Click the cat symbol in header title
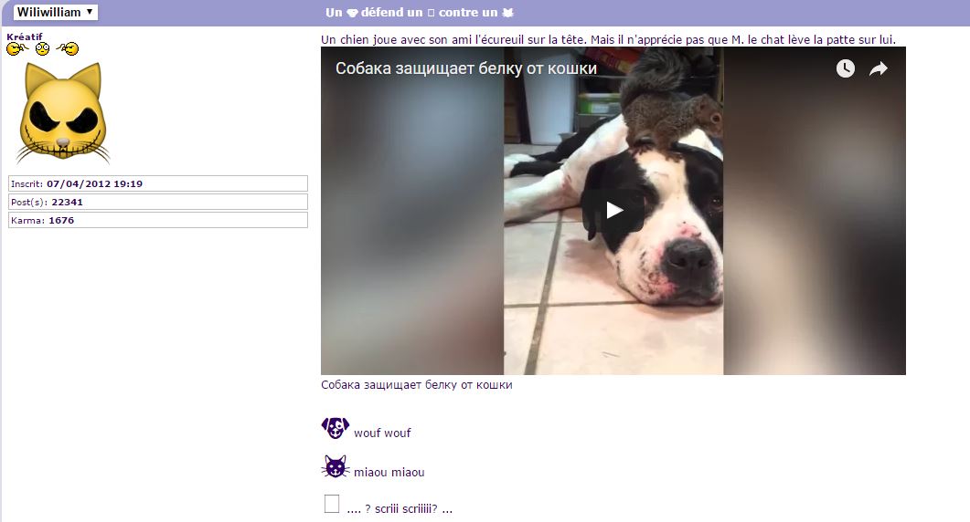This screenshot has height=522, width=970. click(508, 13)
